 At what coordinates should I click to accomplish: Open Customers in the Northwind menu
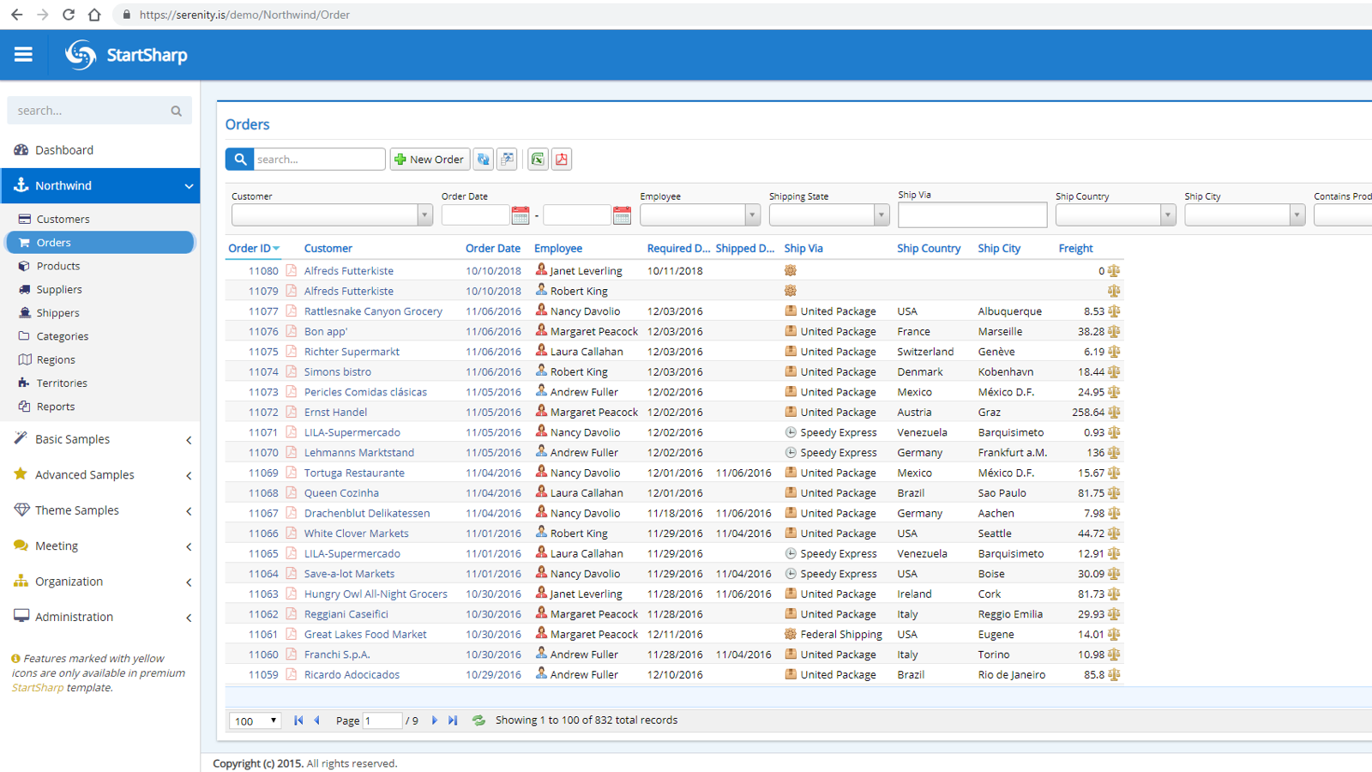pos(63,220)
